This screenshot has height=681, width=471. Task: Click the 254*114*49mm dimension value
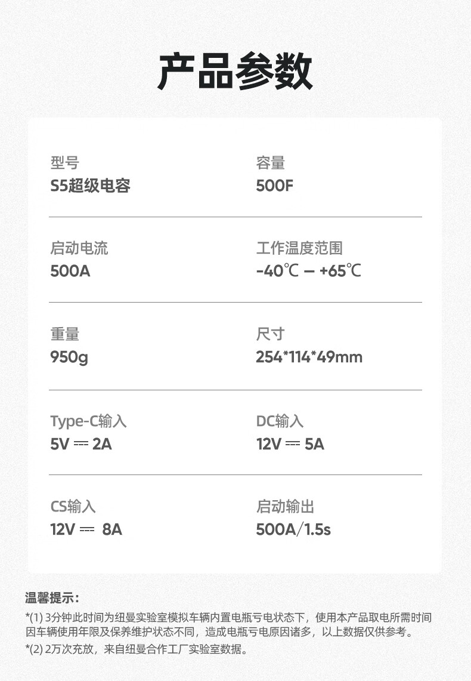pos(309,357)
